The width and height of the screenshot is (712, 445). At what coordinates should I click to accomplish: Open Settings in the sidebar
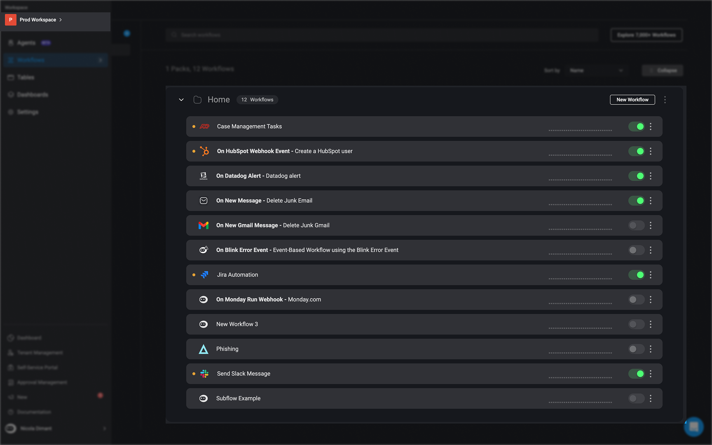[28, 112]
